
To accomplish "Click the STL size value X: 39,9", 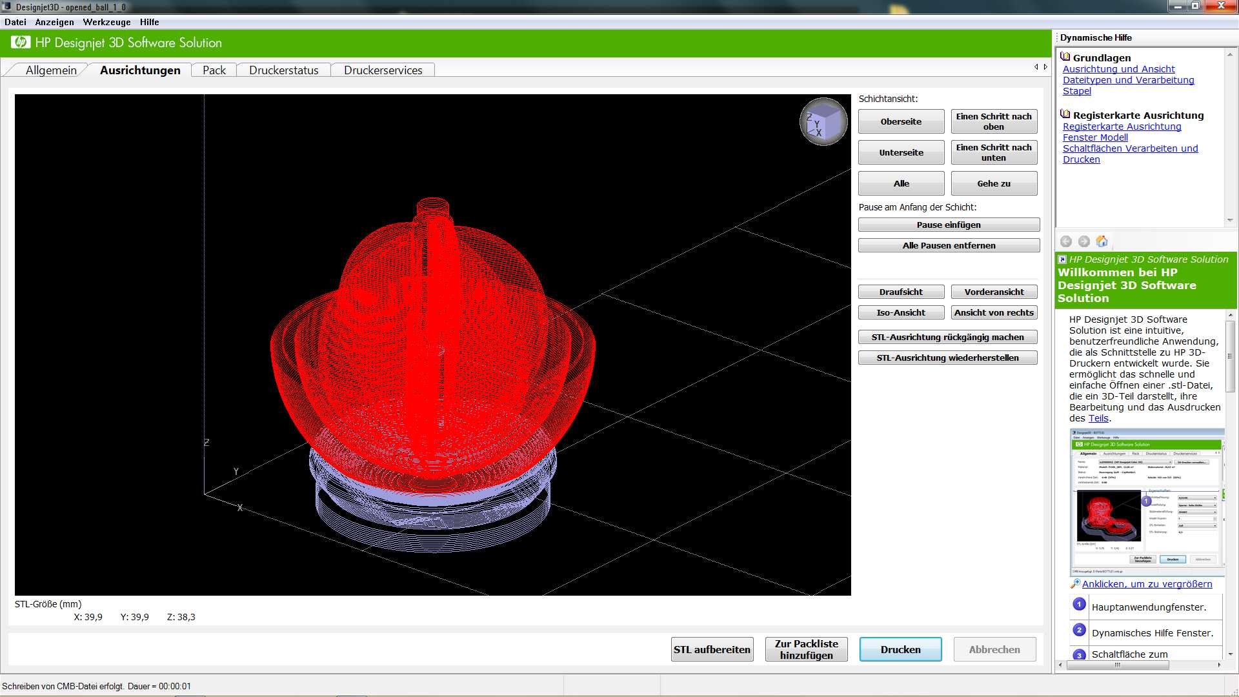I will 88,617.
